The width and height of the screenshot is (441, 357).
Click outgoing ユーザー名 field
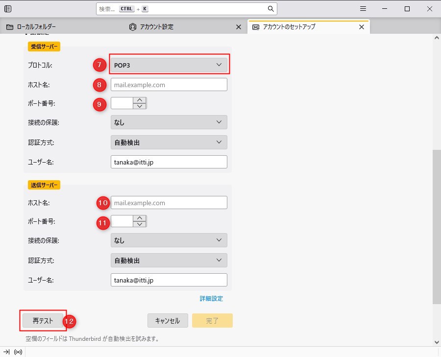point(169,280)
